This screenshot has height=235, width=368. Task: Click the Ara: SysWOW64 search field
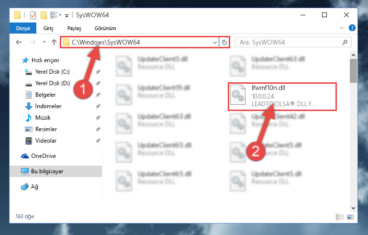coord(289,43)
